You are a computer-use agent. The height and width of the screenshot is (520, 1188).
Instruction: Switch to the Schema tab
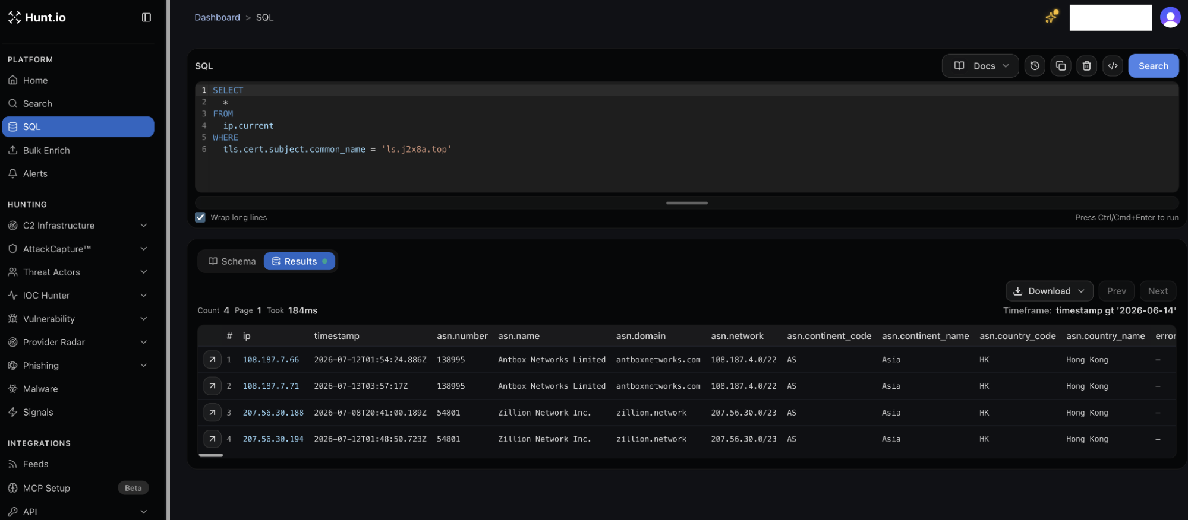pyautogui.click(x=232, y=261)
